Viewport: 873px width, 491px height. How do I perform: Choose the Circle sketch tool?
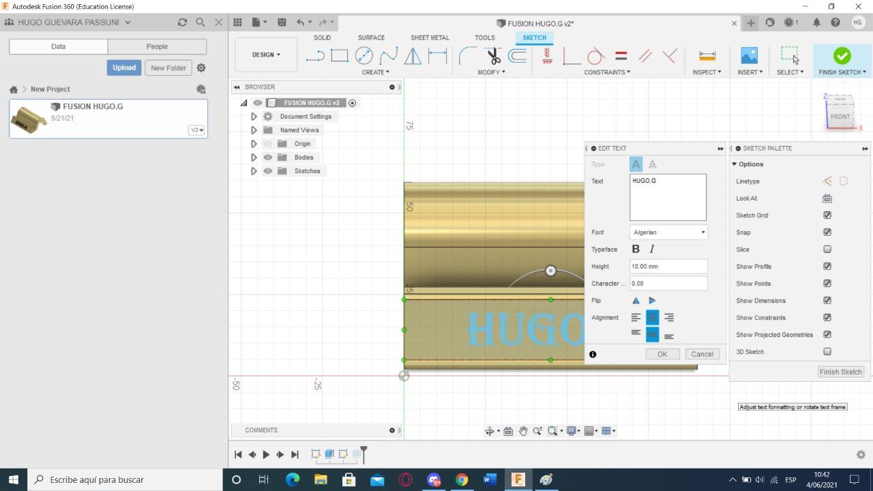coord(364,56)
